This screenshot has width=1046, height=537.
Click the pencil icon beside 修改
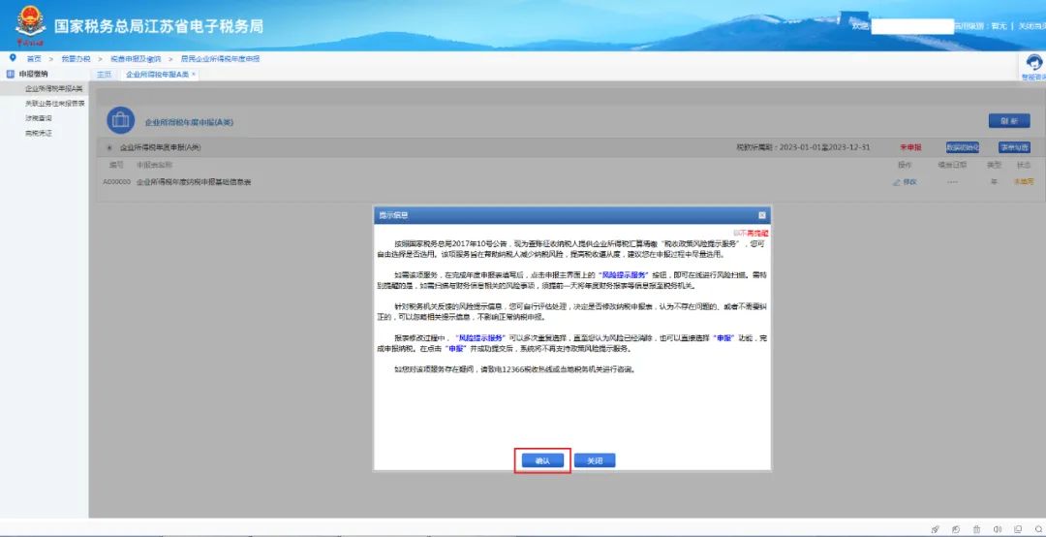coord(897,181)
